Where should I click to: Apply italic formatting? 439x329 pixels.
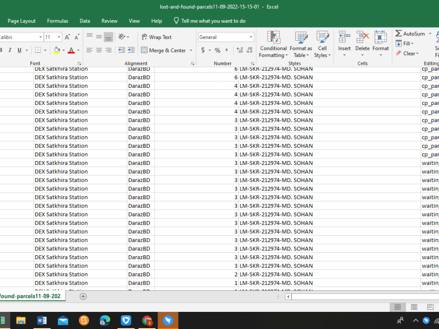click(x=10, y=50)
